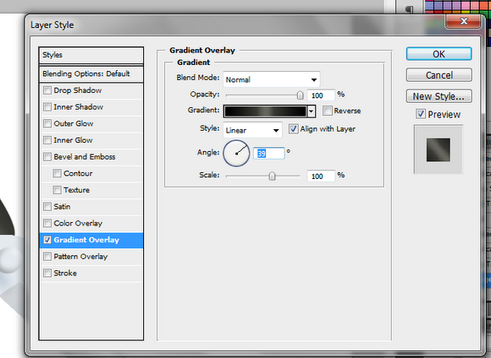Click the New Style... button
Screen dimensions: 491x358
click(x=439, y=96)
